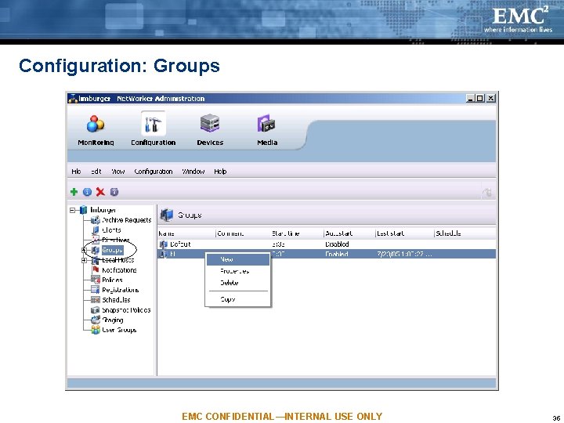This screenshot has height=423, width=564.
Task: Select the Notifications tree label
Action: tap(119, 269)
